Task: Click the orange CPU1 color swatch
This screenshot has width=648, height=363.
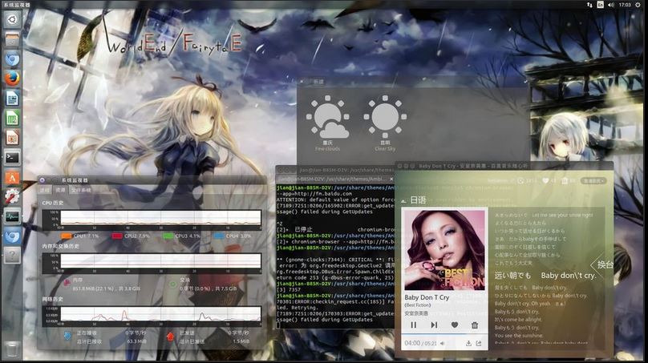Action: tap(66, 236)
